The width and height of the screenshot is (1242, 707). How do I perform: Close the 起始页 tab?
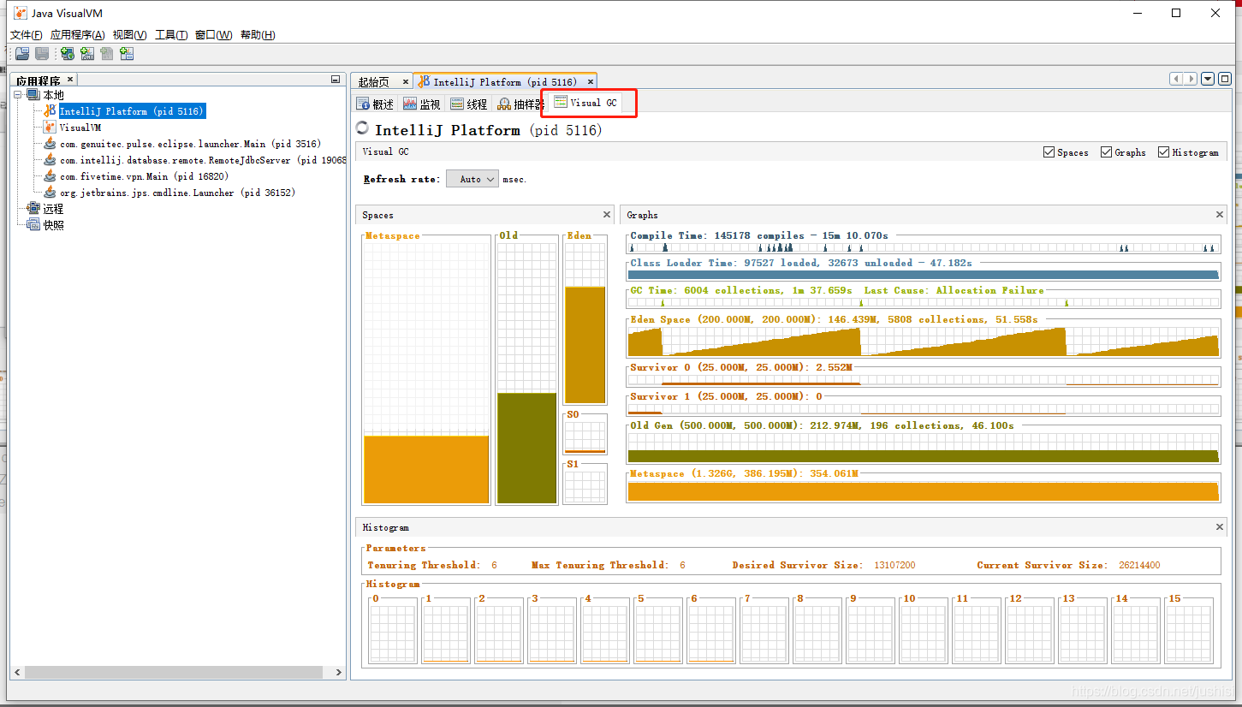coord(406,82)
